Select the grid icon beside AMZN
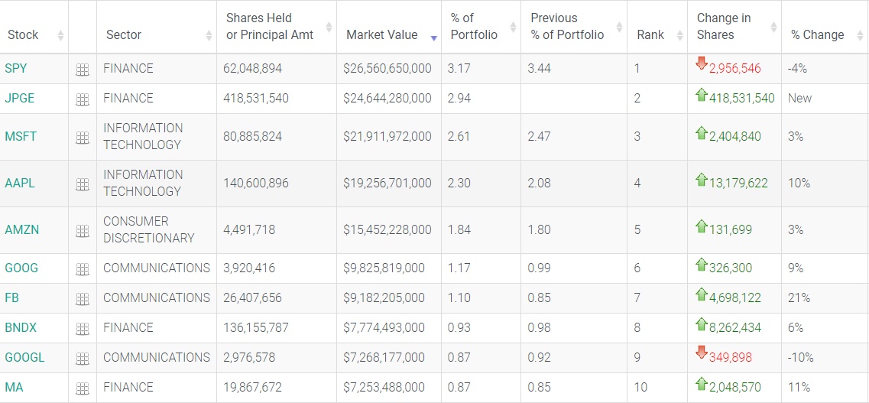 (x=83, y=231)
